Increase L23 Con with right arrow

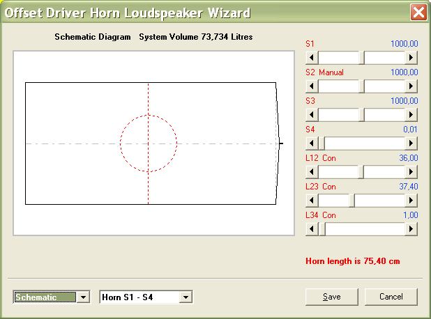pos(411,201)
